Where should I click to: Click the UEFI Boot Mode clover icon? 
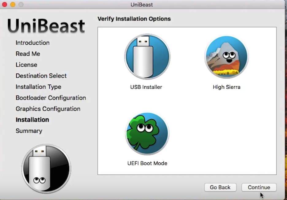pos(147,133)
